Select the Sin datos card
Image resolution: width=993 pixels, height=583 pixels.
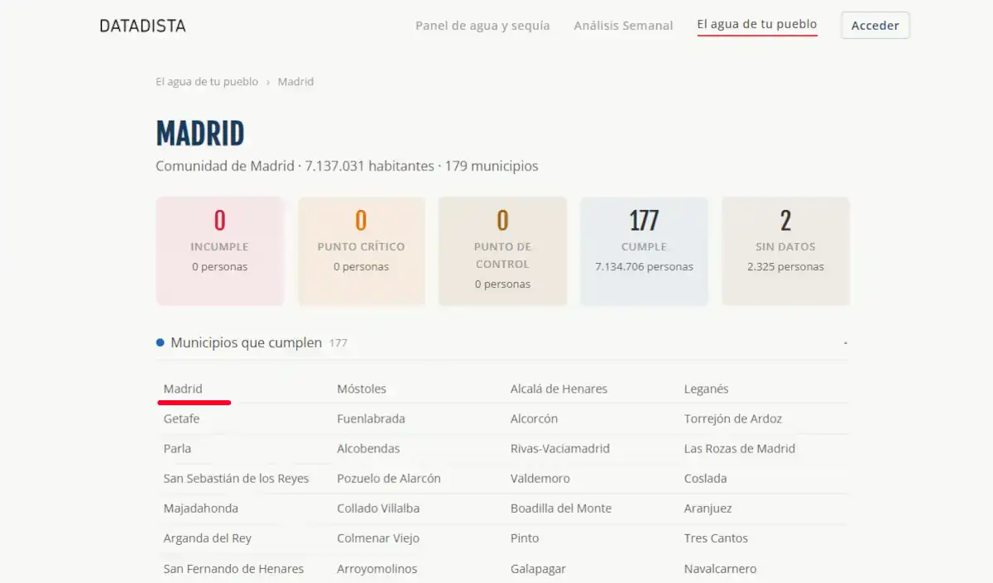[785, 251]
